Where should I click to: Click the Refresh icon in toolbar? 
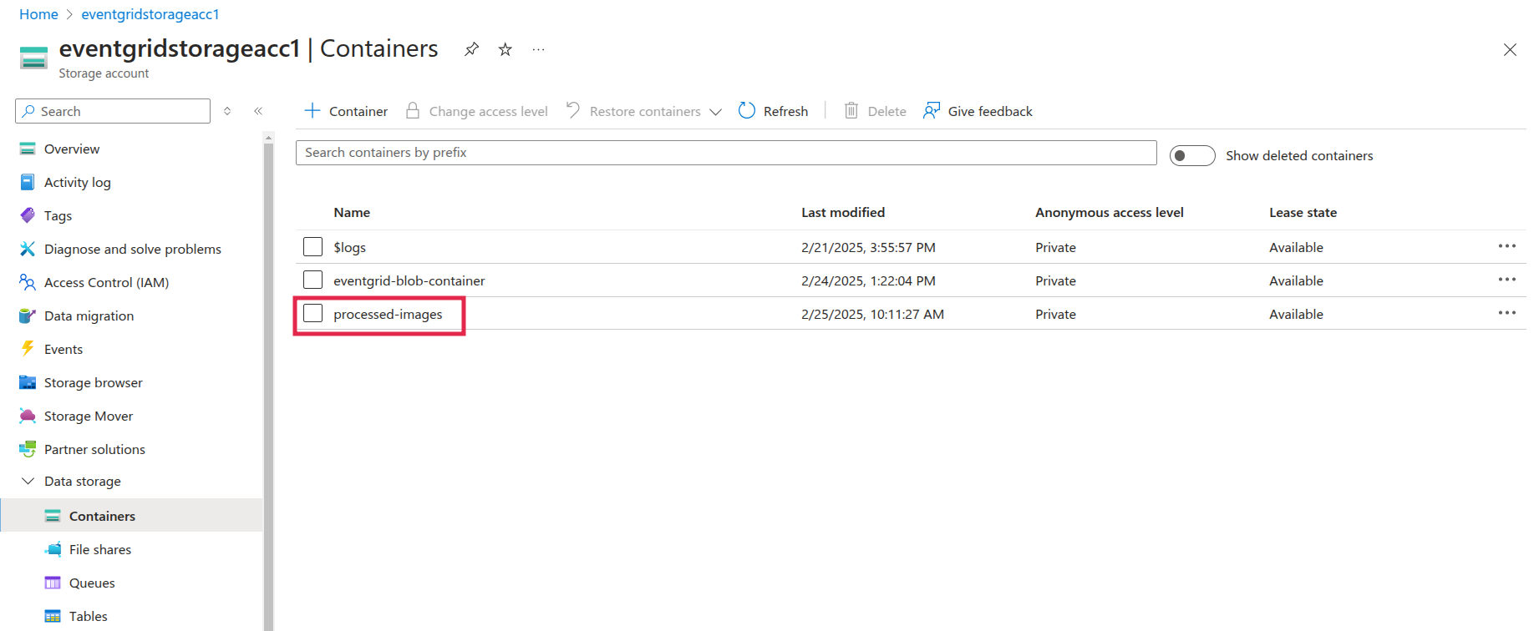click(747, 111)
